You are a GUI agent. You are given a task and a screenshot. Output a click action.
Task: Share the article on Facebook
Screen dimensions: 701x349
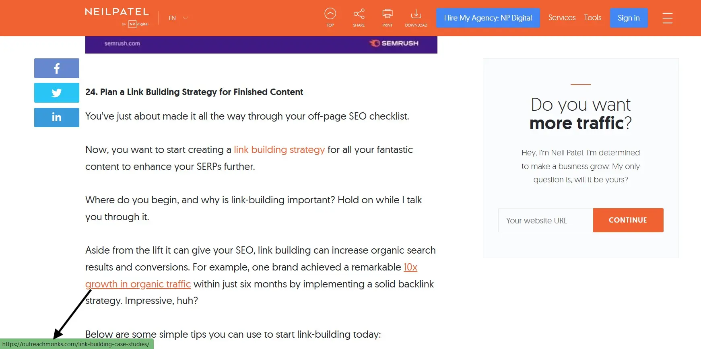[x=57, y=68]
